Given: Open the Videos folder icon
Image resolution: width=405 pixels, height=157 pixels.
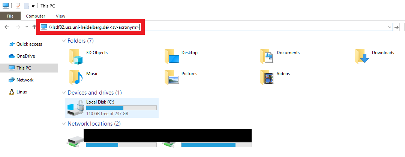Looking at the screenshot, I should (267, 77).
